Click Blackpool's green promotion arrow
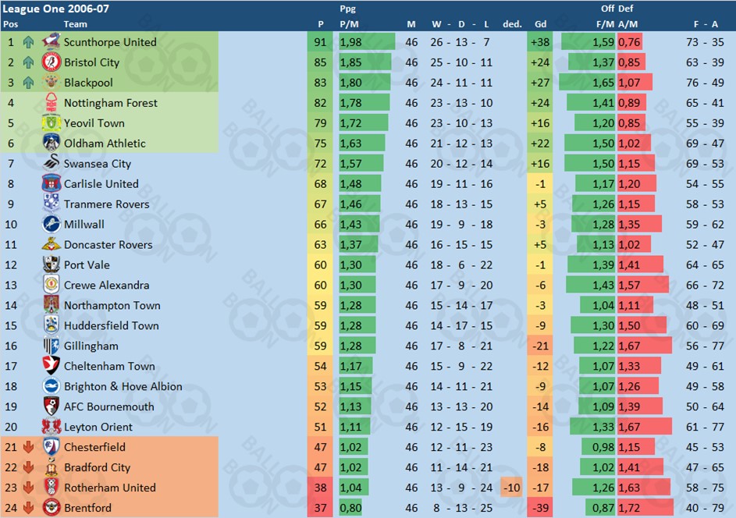736x518 pixels. (29, 83)
